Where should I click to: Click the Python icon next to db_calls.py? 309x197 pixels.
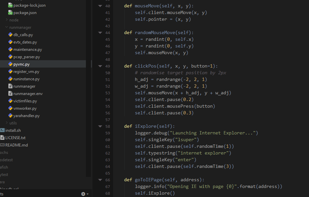10,35
